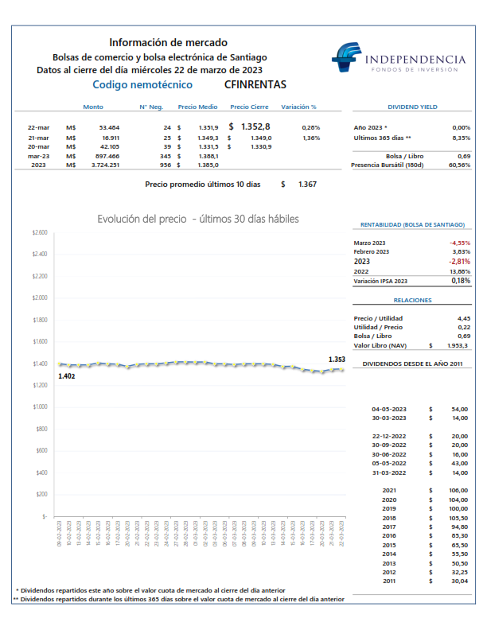Click the 20-mar row label

coord(38,146)
